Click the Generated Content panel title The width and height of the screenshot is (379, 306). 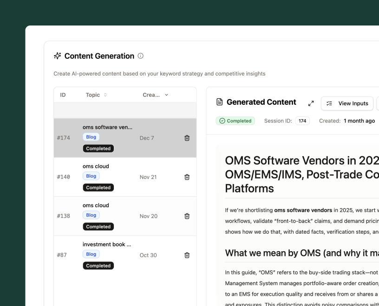click(261, 102)
